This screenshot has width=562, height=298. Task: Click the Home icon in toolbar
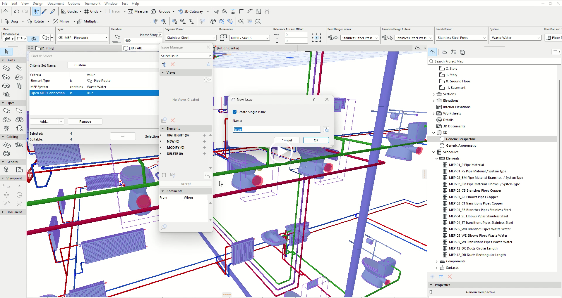6,11
